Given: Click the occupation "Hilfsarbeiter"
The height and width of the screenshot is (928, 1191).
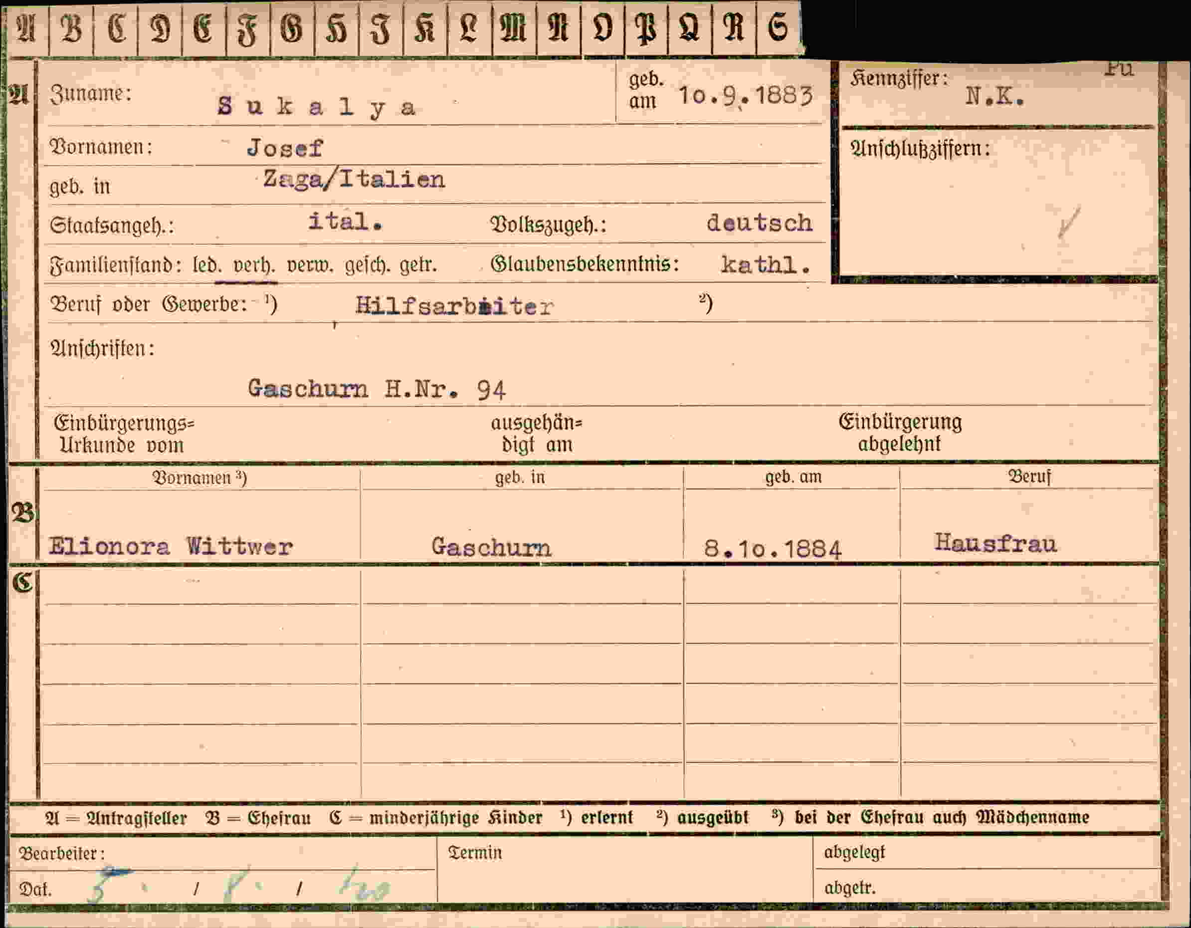Looking at the screenshot, I should [x=454, y=306].
